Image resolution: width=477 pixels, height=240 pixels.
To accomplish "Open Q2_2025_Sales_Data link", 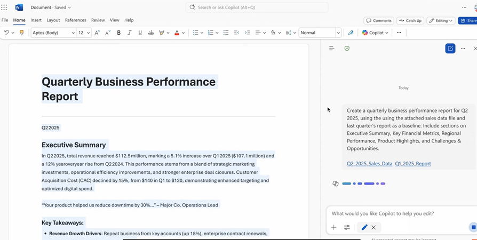I will pyautogui.click(x=369, y=164).
